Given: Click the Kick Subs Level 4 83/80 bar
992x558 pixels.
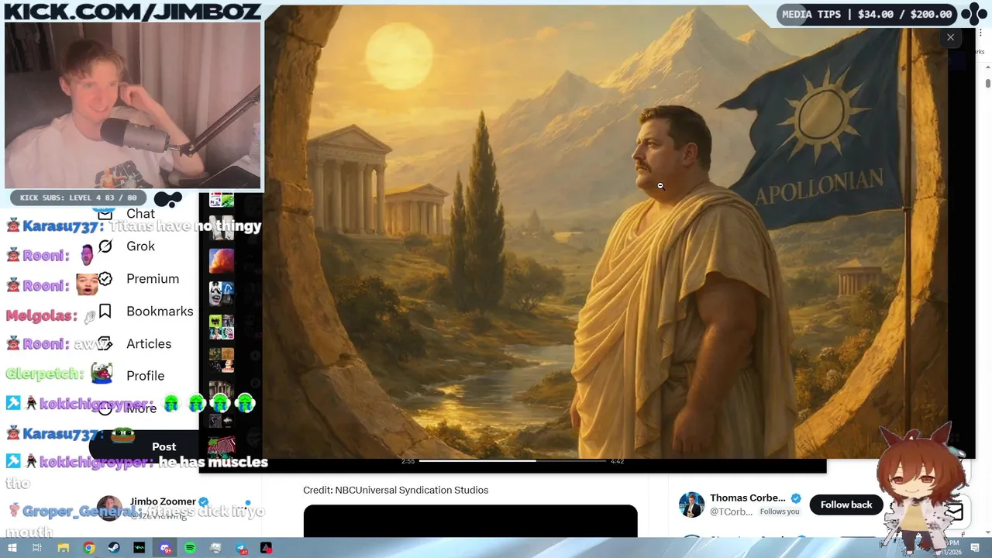Looking at the screenshot, I should [x=78, y=198].
